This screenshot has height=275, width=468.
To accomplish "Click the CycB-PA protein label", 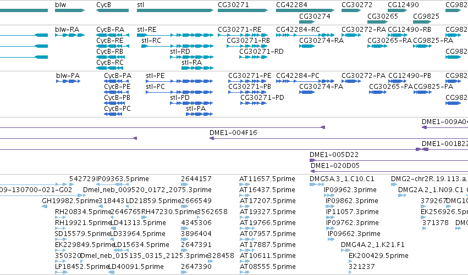I will 118,76.
